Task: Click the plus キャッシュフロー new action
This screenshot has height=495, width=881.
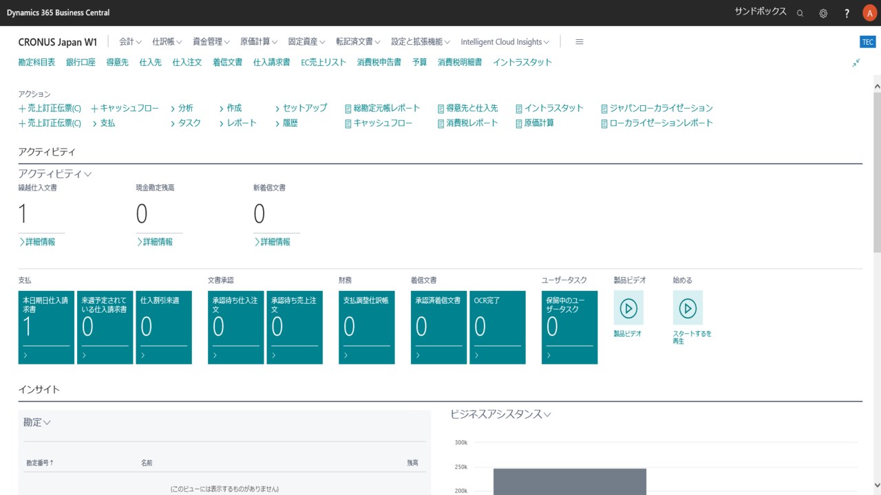Action: pyautogui.click(x=125, y=108)
